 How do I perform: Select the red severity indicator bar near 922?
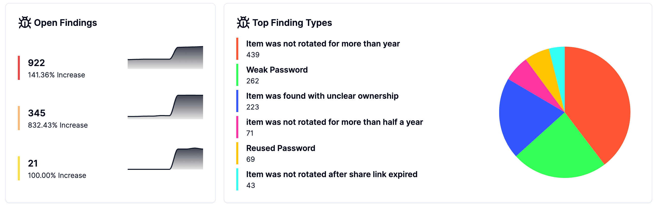(x=19, y=68)
